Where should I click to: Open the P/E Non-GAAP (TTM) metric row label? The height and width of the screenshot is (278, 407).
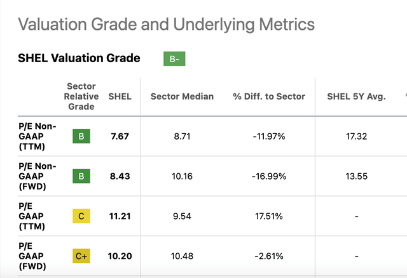tap(37, 136)
